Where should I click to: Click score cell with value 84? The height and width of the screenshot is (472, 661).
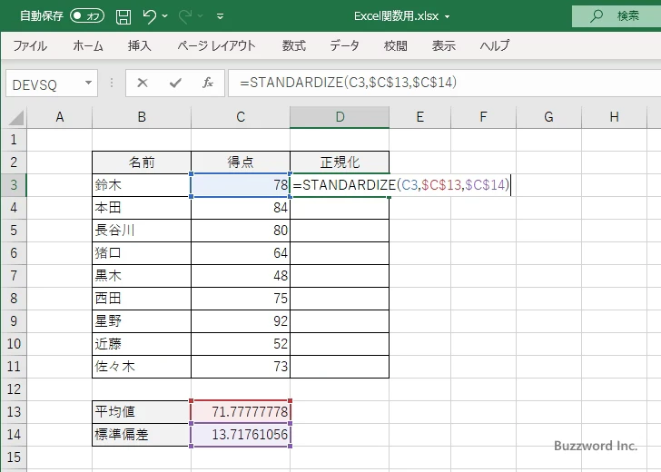241,208
